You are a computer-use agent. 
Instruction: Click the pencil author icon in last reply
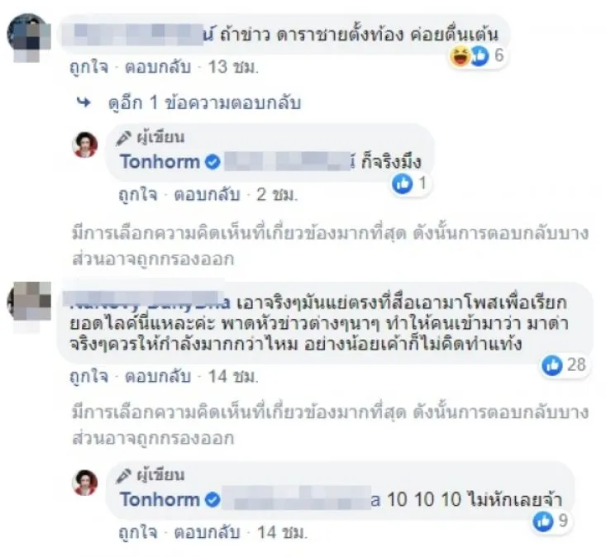pos(126,475)
